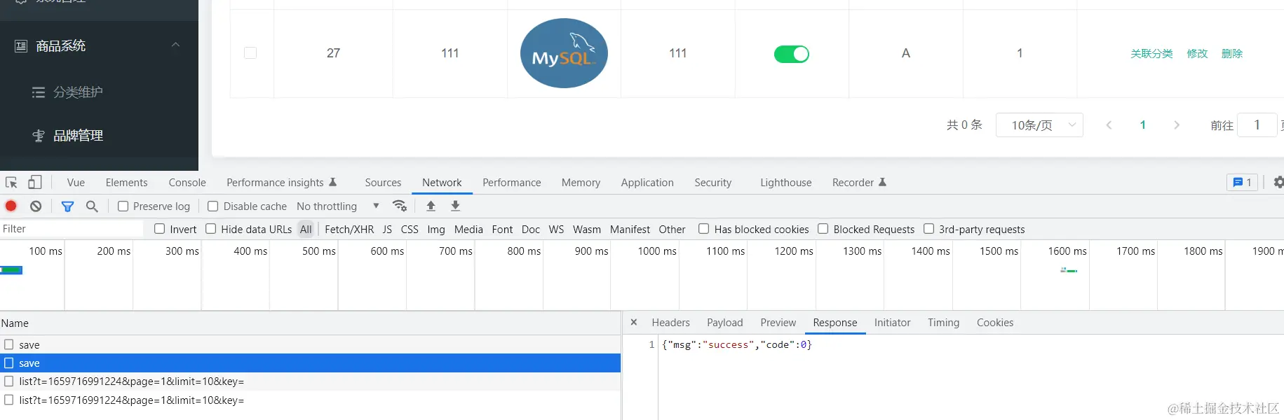The width and height of the screenshot is (1284, 420).
Task: Toggle the device toolbar icon
Action: [x=34, y=183]
